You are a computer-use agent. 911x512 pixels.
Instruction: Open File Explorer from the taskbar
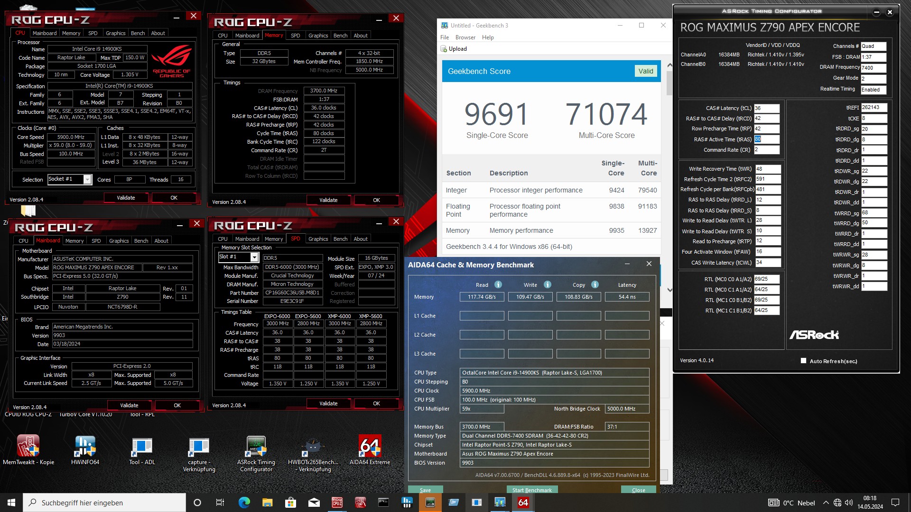point(267,503)
